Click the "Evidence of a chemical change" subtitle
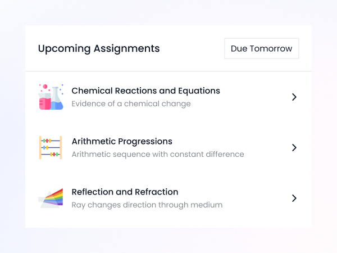 [x=131, y=103]
